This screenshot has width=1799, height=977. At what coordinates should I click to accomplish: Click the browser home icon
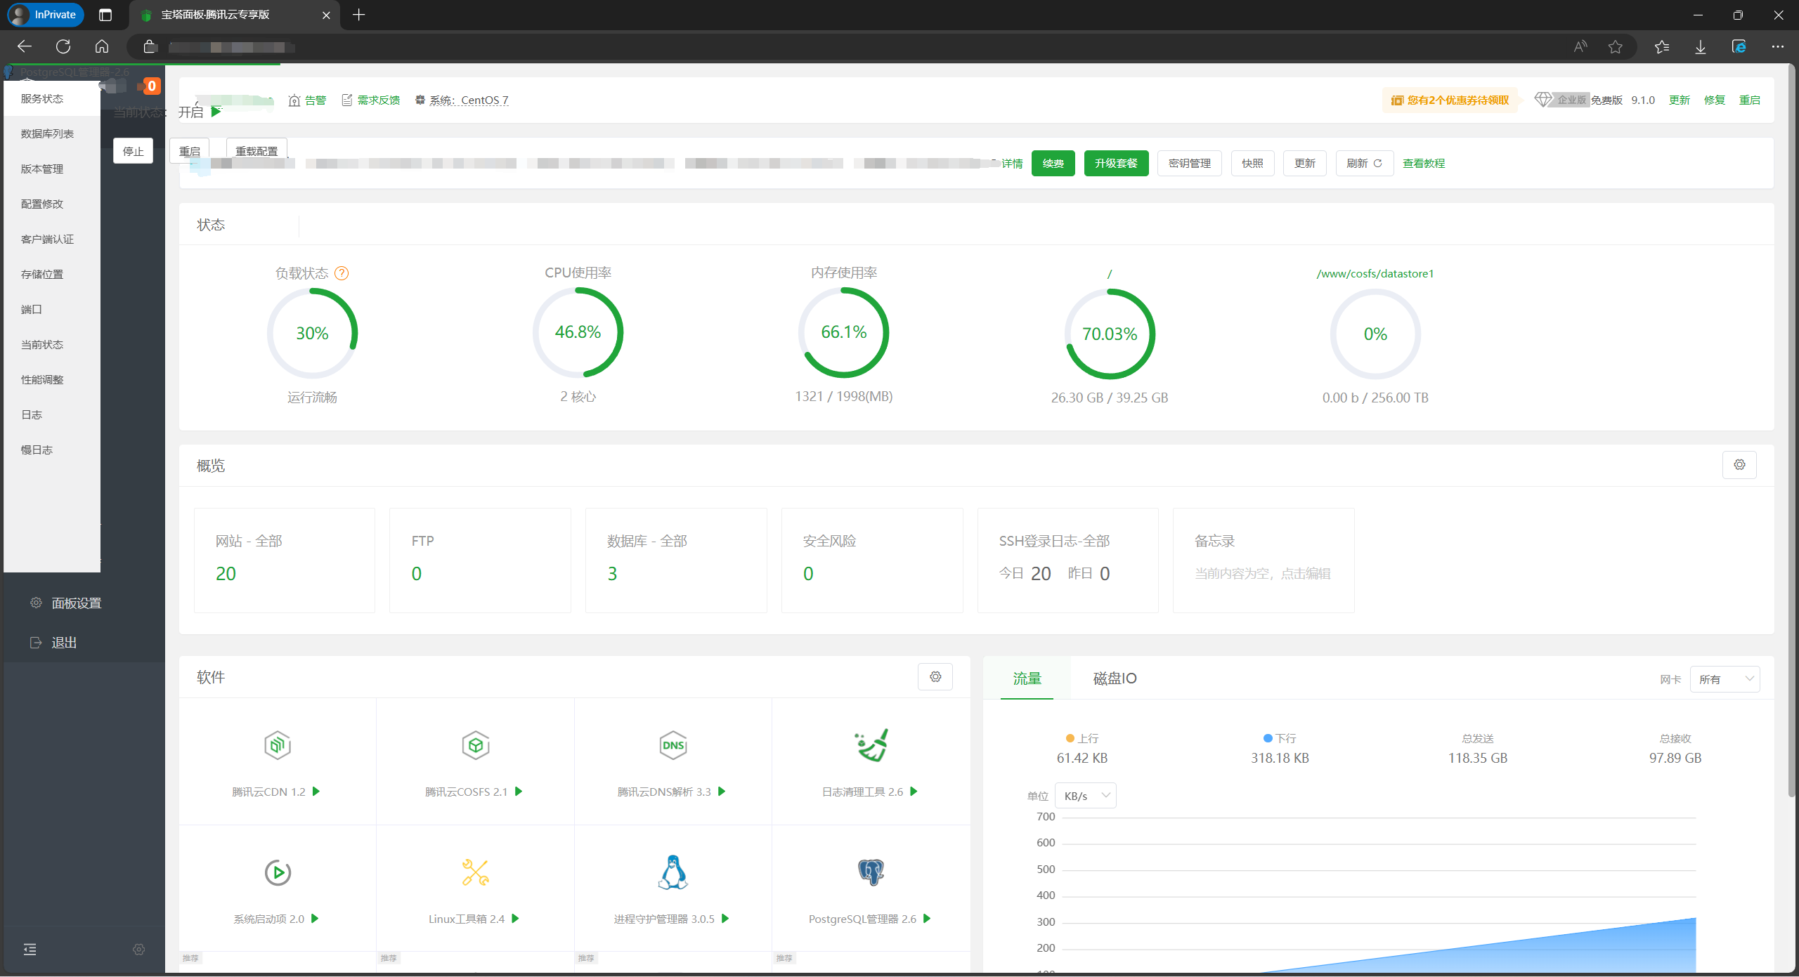click(x=102, y=46)
